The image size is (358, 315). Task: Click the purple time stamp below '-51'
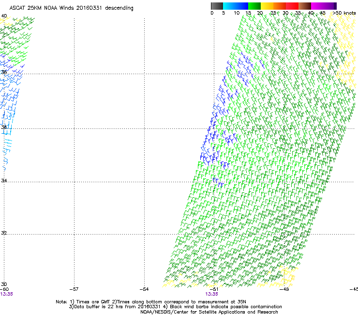211,294
